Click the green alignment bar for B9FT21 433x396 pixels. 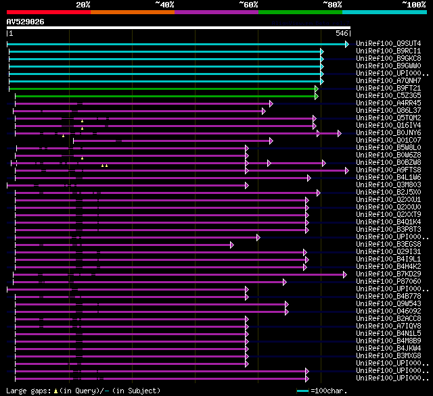coord(162,89)
